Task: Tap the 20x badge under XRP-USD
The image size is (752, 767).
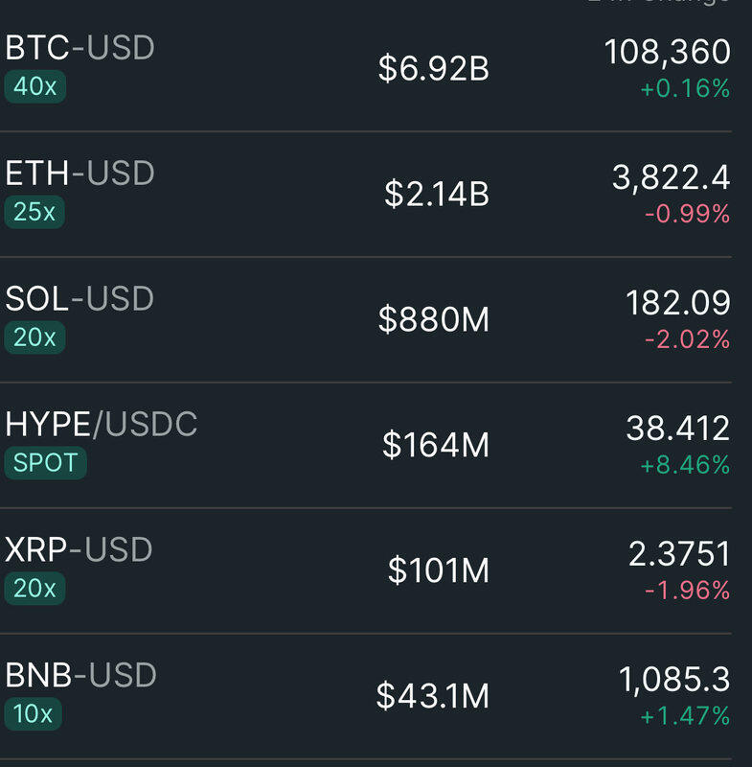Action: 34,589
